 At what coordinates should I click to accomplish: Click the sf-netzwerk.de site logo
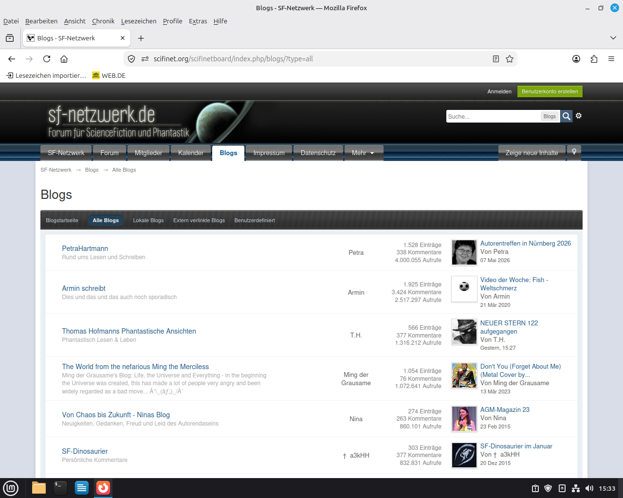tap(118, 122)
